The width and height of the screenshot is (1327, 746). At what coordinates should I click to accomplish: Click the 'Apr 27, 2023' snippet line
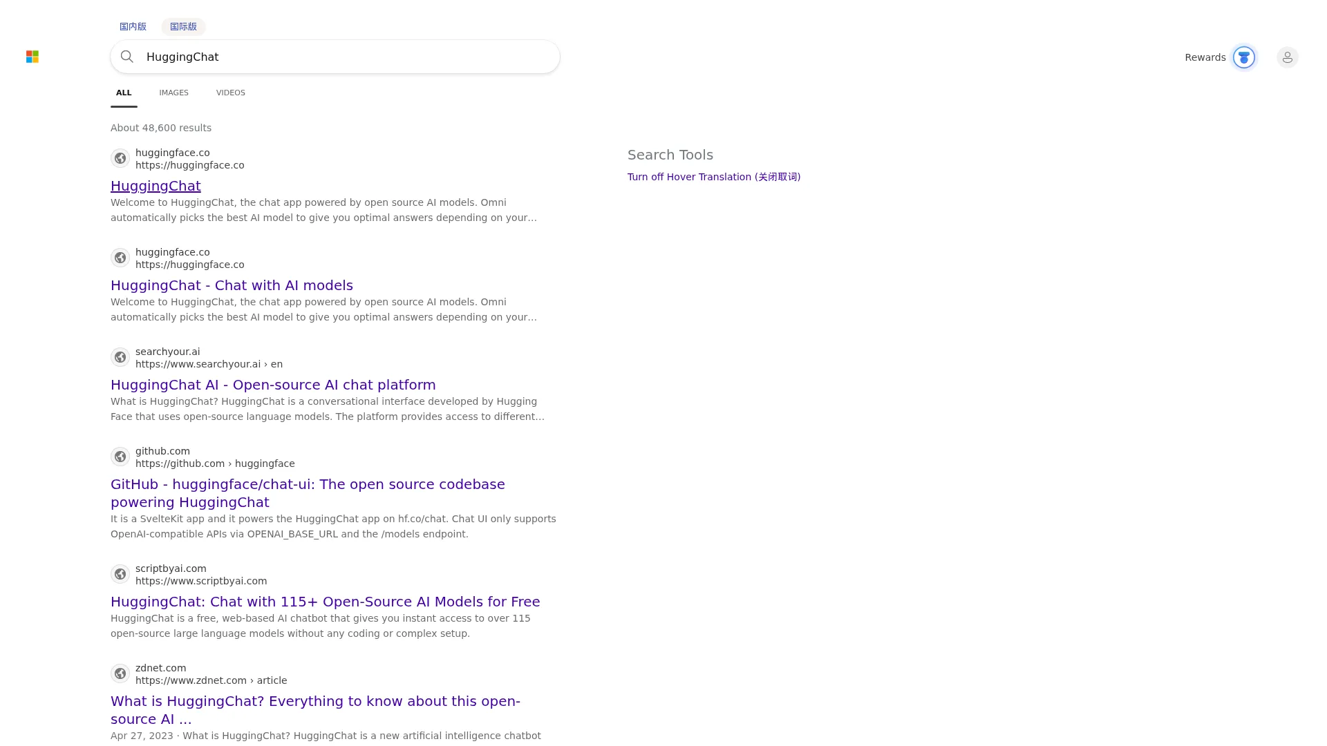326,736
